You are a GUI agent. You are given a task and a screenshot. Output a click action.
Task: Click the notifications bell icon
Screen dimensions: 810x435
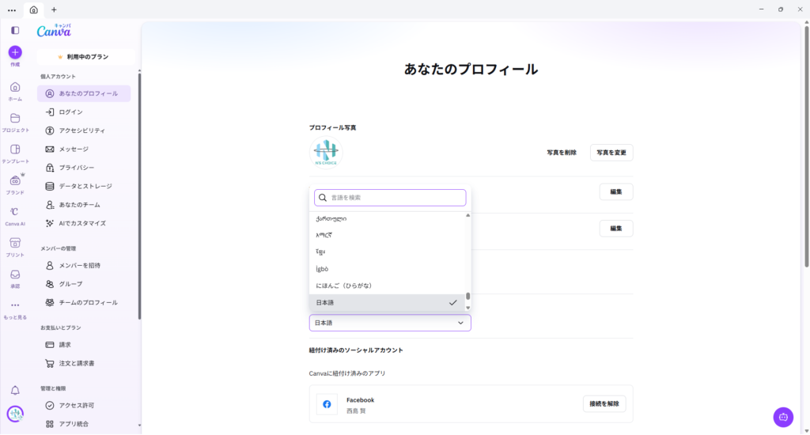15,391
